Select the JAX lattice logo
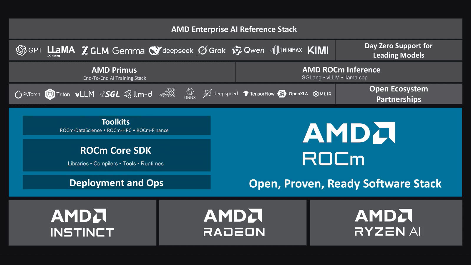Image resolution: width=471 pixels, height=265 pixels. pos(167,93)
